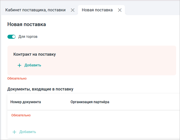Click plus icon below the documents table
Viewport: 180px width, 140px height.
[x=14, y=132]
